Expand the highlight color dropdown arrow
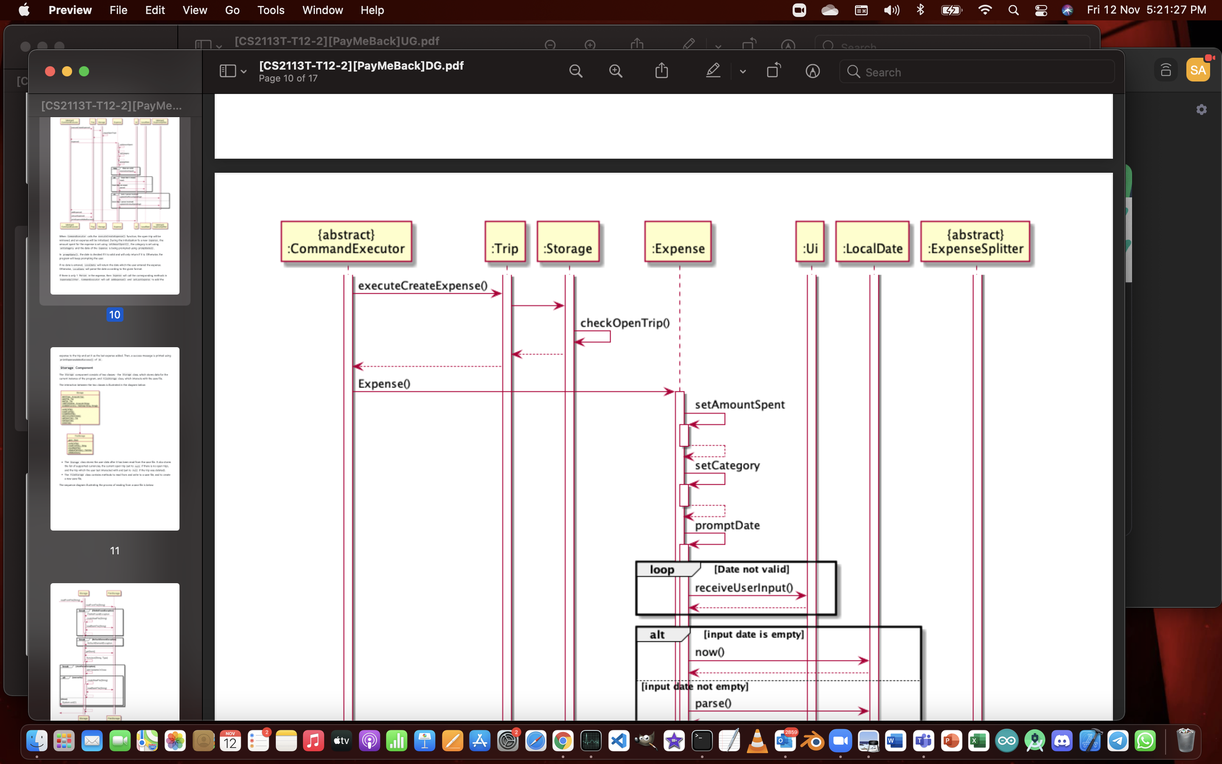 (x=742, y=72)
